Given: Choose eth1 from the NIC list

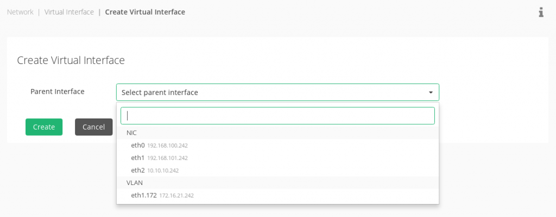Looking at the screenshot, I should (x=138, y=158).
